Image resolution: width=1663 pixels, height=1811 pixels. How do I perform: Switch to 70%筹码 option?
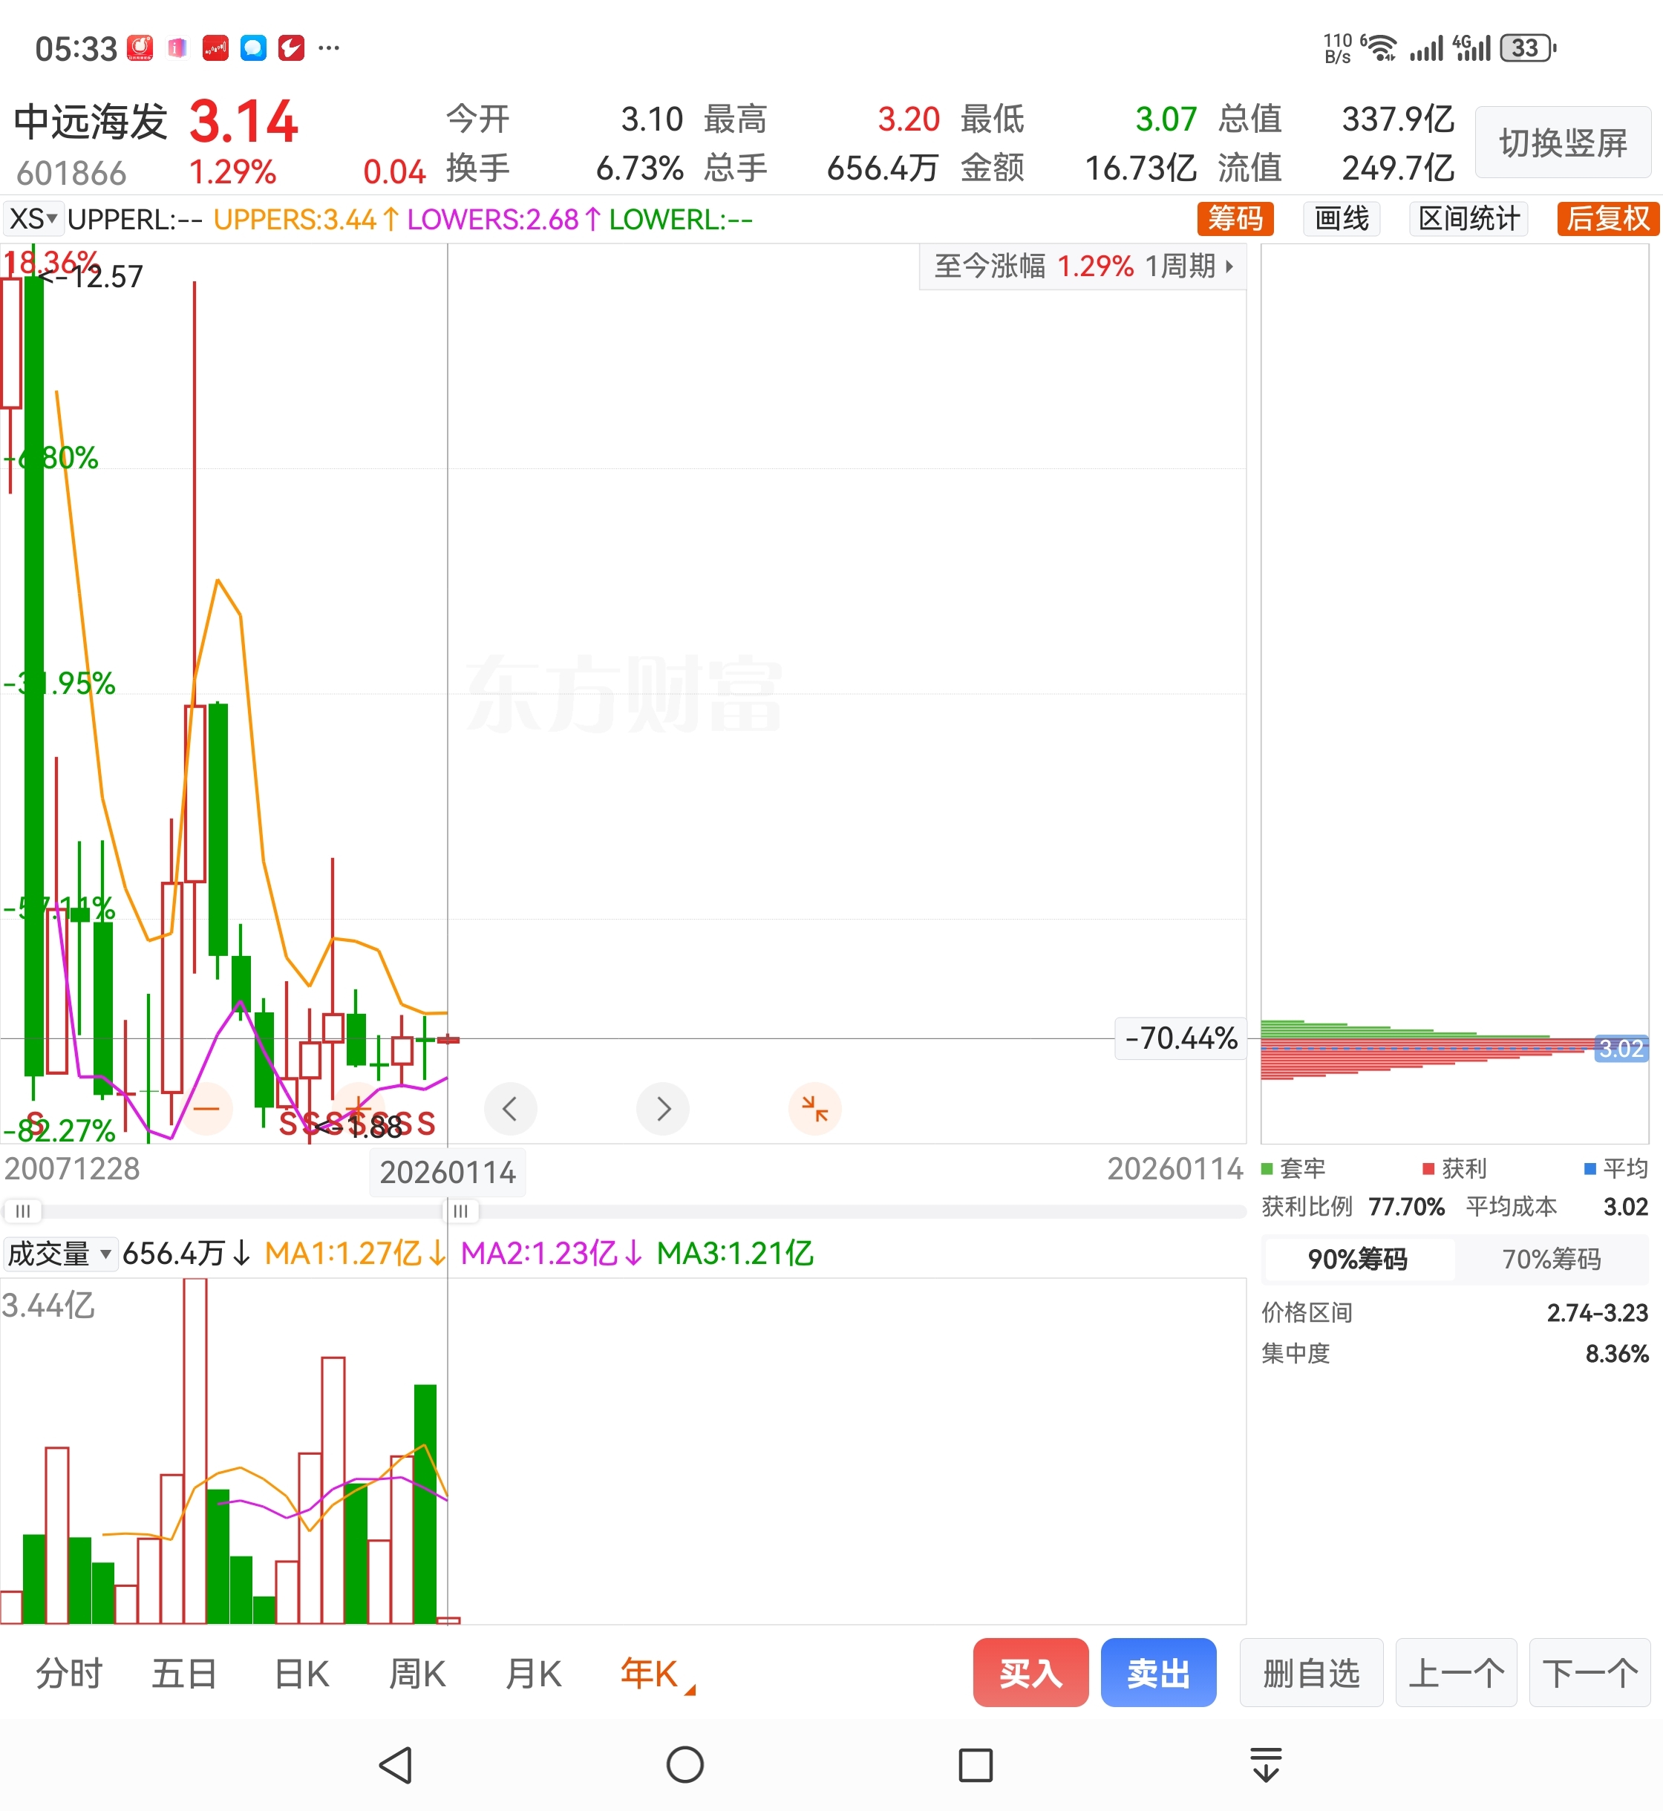pos(1552,1259)
